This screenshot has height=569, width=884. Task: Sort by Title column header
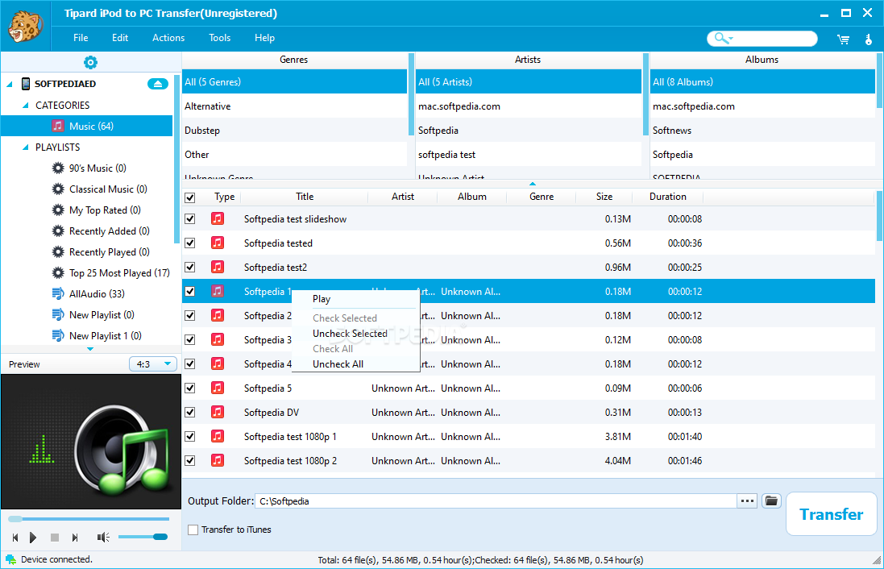[305, 196]
